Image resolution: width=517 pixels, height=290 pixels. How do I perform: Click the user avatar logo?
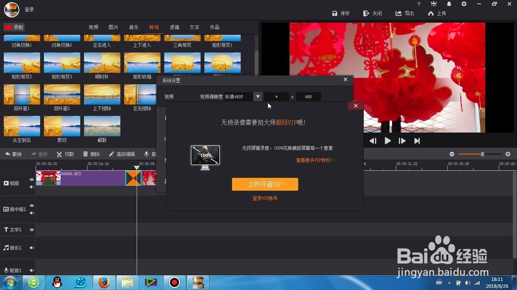point(11,9)
